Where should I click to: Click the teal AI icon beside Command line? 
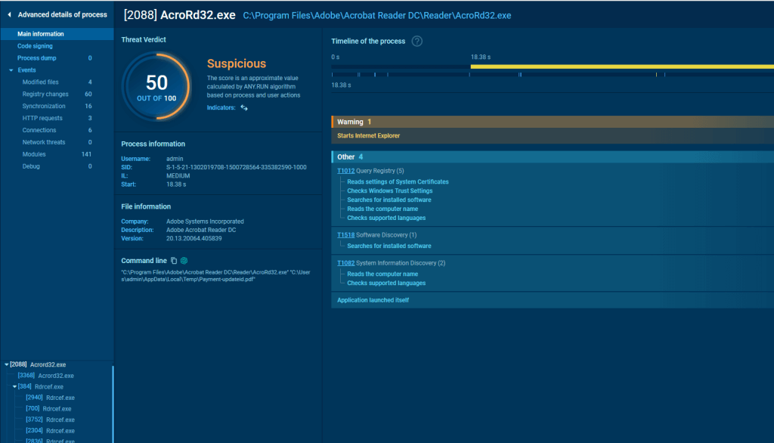184,261
